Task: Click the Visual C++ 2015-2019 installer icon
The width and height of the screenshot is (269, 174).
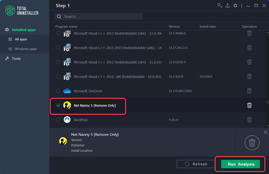Action: tap(67, 48)
